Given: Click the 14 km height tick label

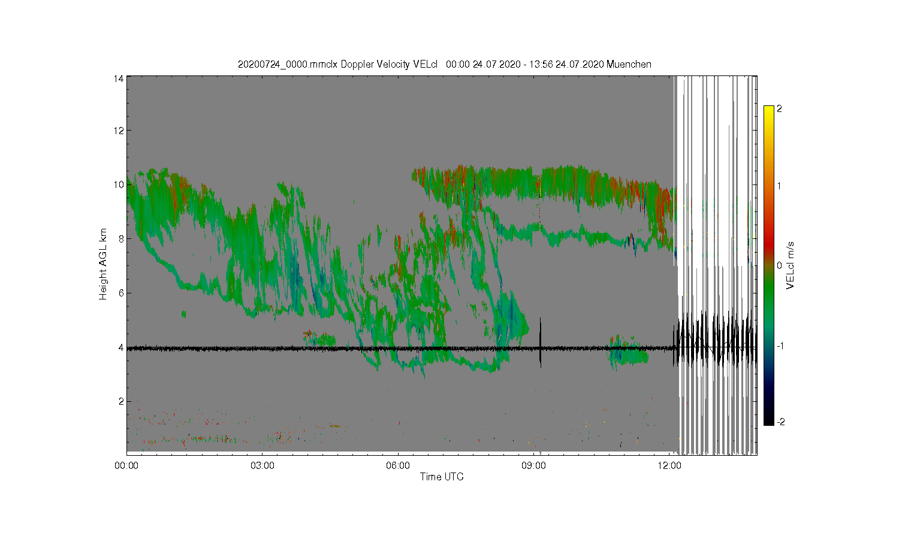Looking at the screenshot, I should [120, 77].
